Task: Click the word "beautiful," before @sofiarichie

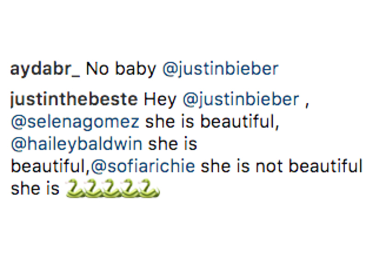Action: [49, 167]
